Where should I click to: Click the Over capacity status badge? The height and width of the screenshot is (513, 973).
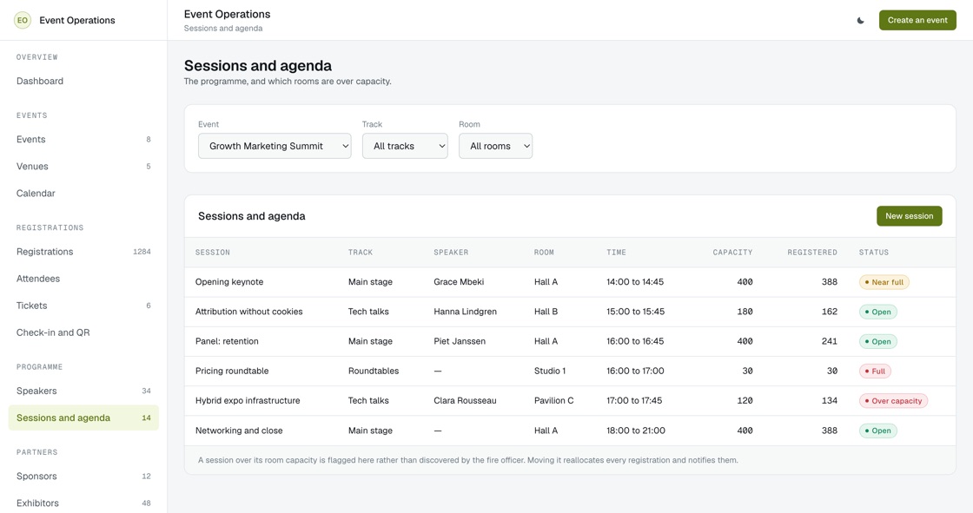tap(894, 401)
